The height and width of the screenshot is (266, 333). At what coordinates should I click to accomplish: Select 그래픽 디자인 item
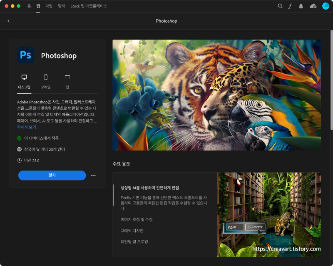click(x=132, y=231)
